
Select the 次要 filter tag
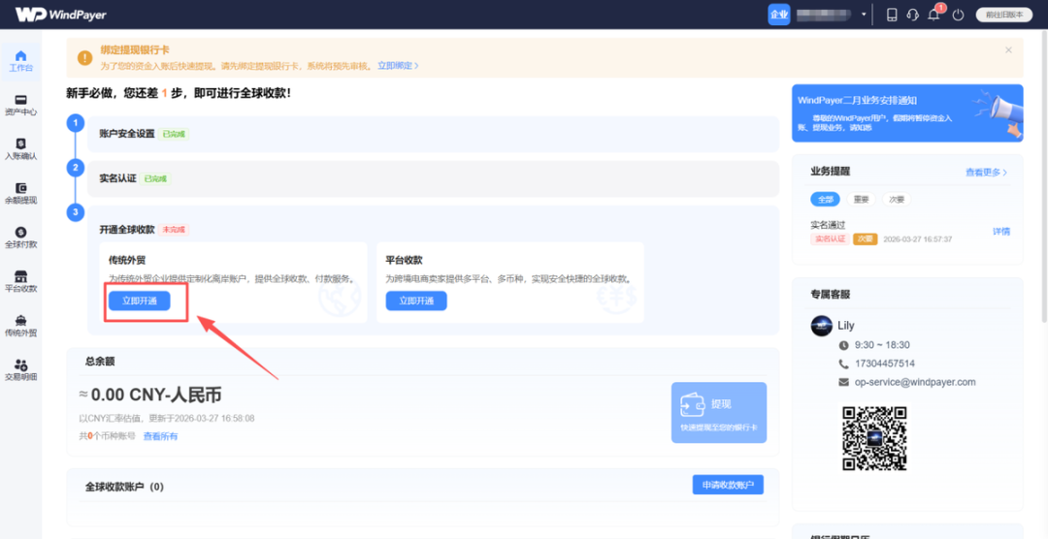tap(896, 199)
